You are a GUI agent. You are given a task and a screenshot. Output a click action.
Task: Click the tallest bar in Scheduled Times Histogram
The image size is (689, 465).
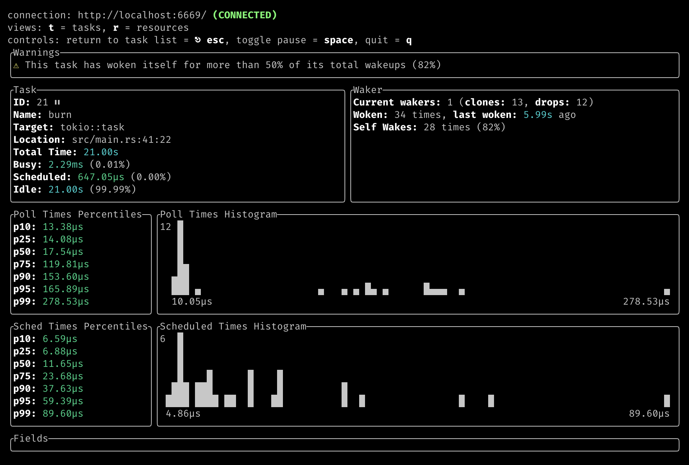(180, 370)
